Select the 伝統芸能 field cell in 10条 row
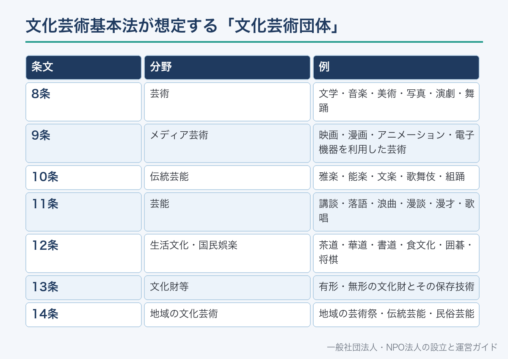Viewport: 508px width, 359px height. [227, 177]
